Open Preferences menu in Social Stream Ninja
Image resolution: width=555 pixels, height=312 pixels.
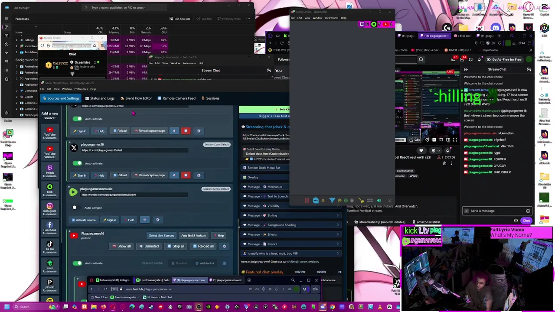pyautogui.click(x=81, y=89)
